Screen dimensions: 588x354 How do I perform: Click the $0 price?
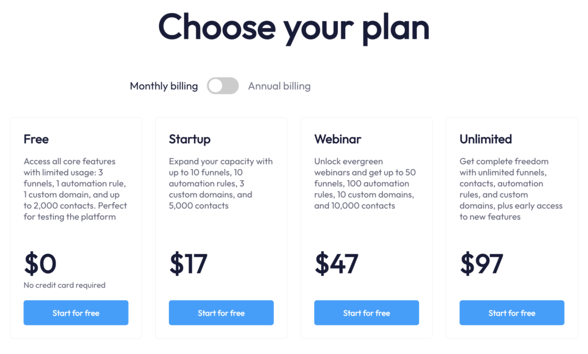click(40, 263)
